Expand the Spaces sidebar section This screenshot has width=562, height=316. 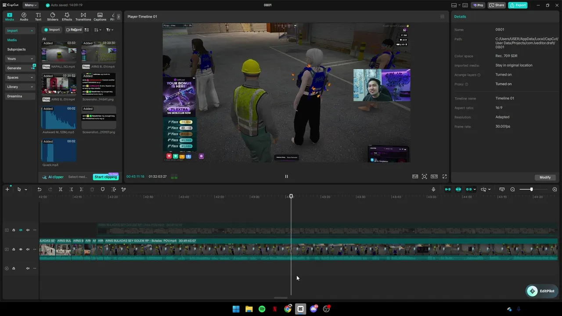point(20,78)
